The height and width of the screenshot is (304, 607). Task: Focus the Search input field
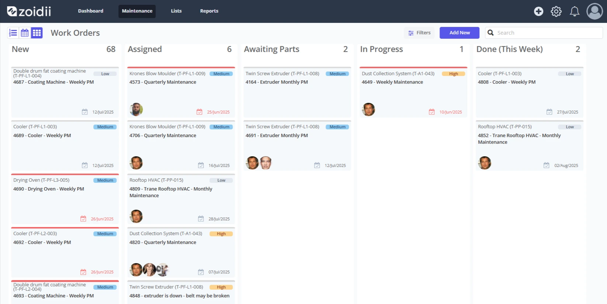tap(544, 33)
